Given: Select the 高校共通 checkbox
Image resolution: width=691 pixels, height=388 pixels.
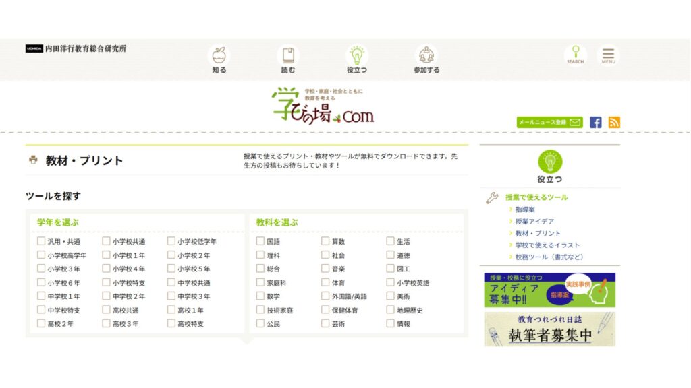Looking at the screenshot, I should (x=106, y=310).
